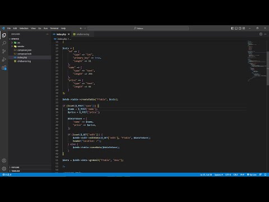Close the index.php tab
Screen dimensions: 269x202
click(x=69, y=34)
